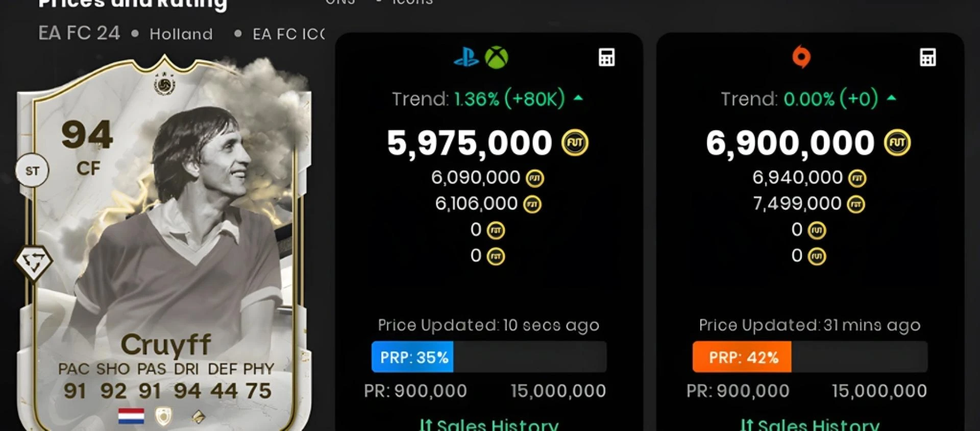980x431 pixels.
Task: Click the Cruyff player card image
Action: pyautogui.click(x=163, y=245)
